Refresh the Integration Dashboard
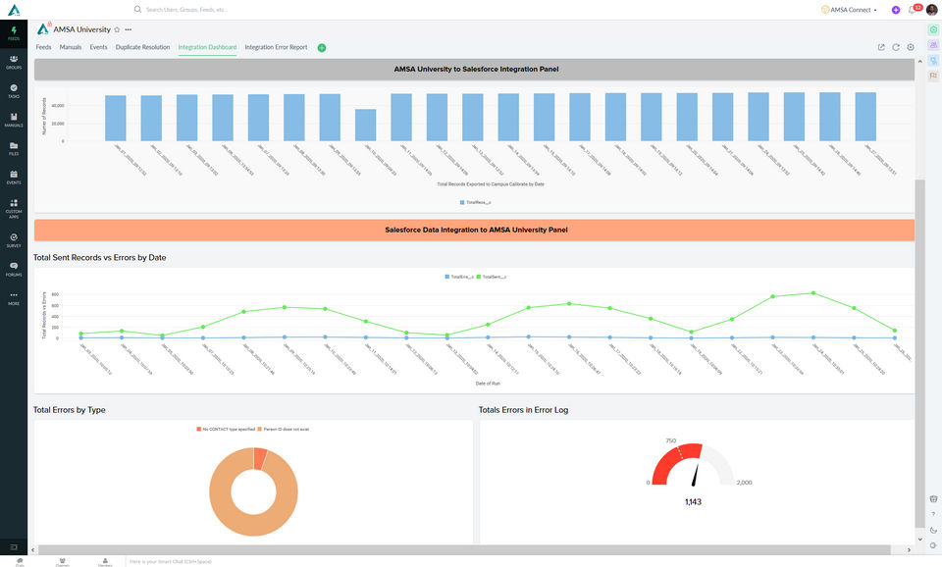 pyautogui.click(x=896, y=47)
